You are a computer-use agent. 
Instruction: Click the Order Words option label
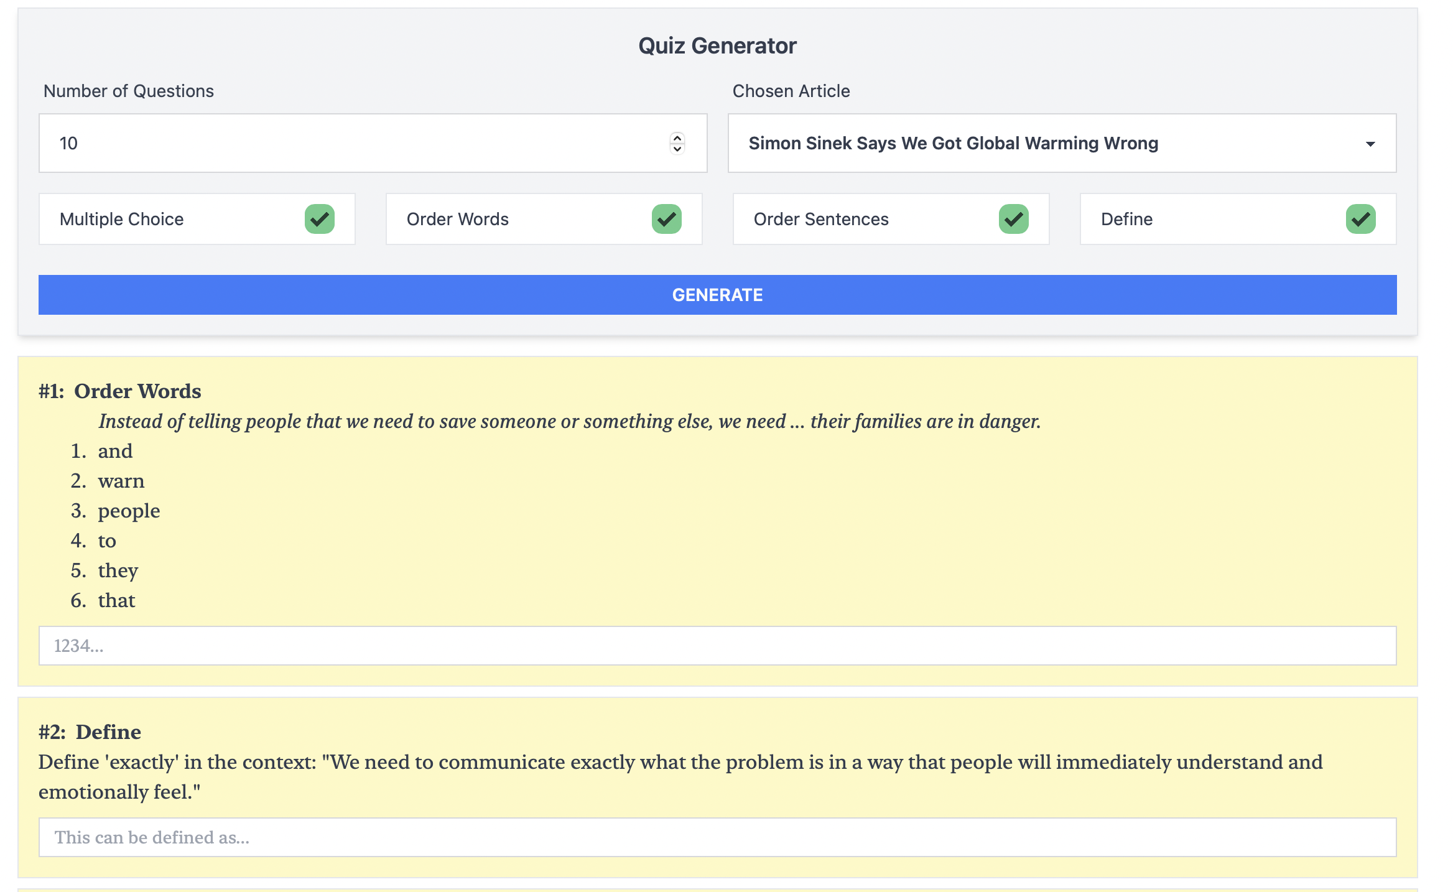click(457, 219)
